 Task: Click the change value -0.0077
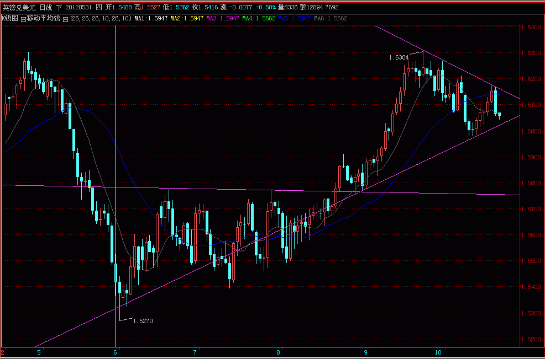(x=240, y=7)
